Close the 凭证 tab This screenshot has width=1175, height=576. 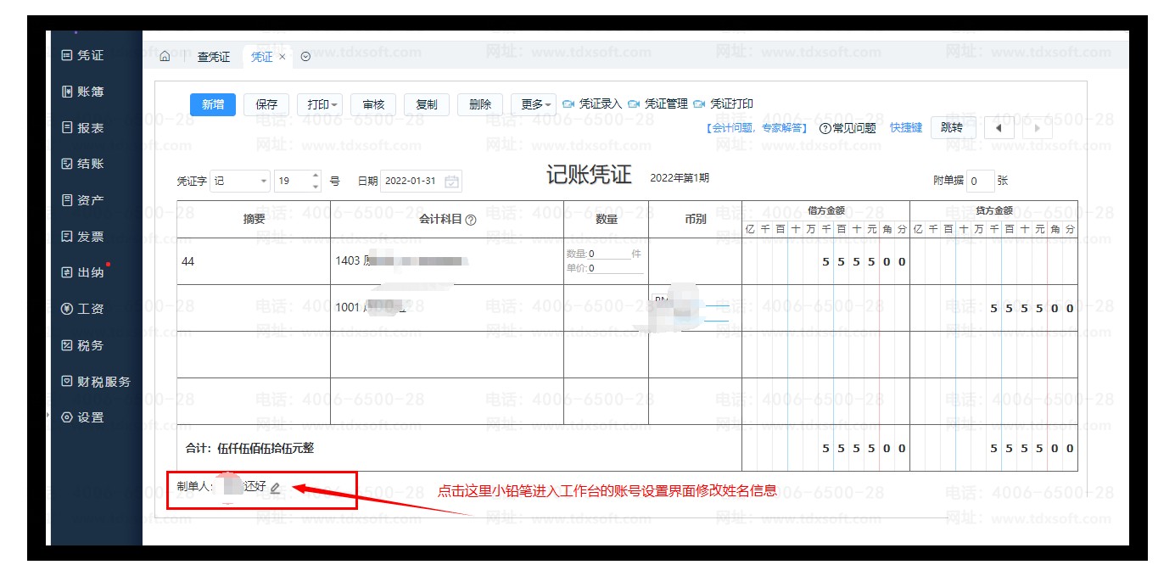click(283, 57)
